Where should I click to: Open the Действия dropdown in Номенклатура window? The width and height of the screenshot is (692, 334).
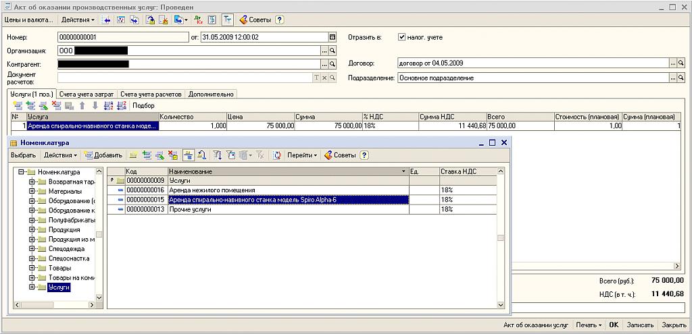pos(61,155)
